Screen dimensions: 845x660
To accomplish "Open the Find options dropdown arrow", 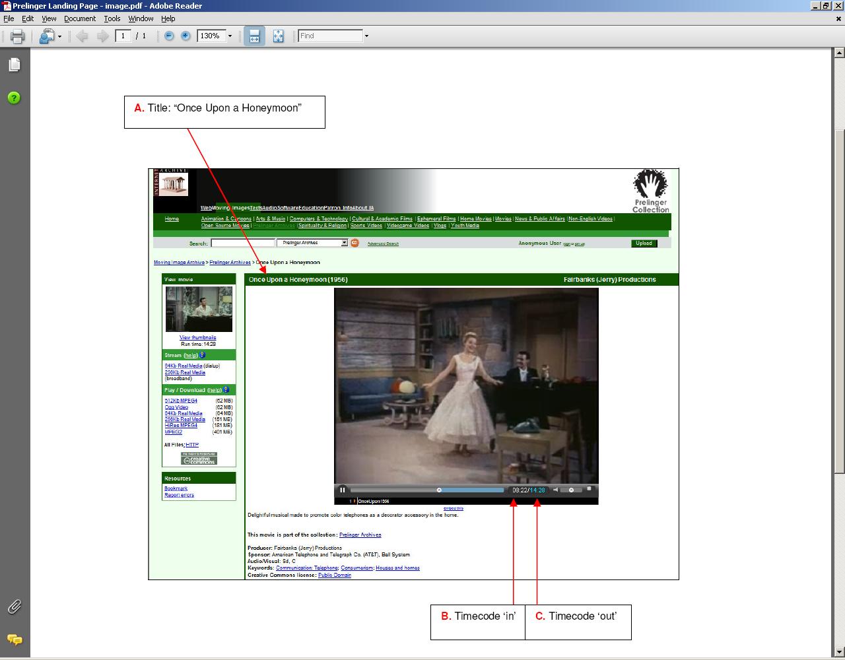I will click(x=366, y=36).
